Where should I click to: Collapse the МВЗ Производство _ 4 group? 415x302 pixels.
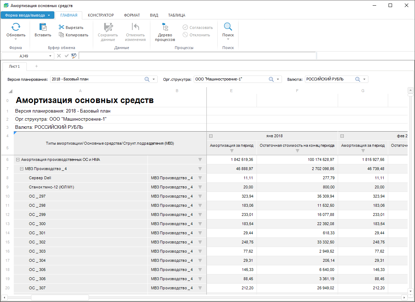click(22, 169)
